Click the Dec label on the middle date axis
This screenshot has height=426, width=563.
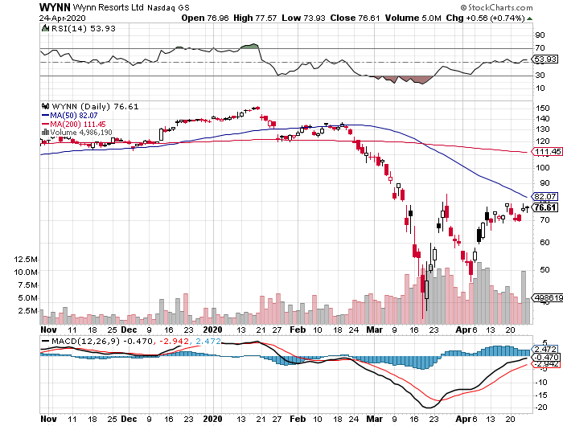(x=129, y=330)
